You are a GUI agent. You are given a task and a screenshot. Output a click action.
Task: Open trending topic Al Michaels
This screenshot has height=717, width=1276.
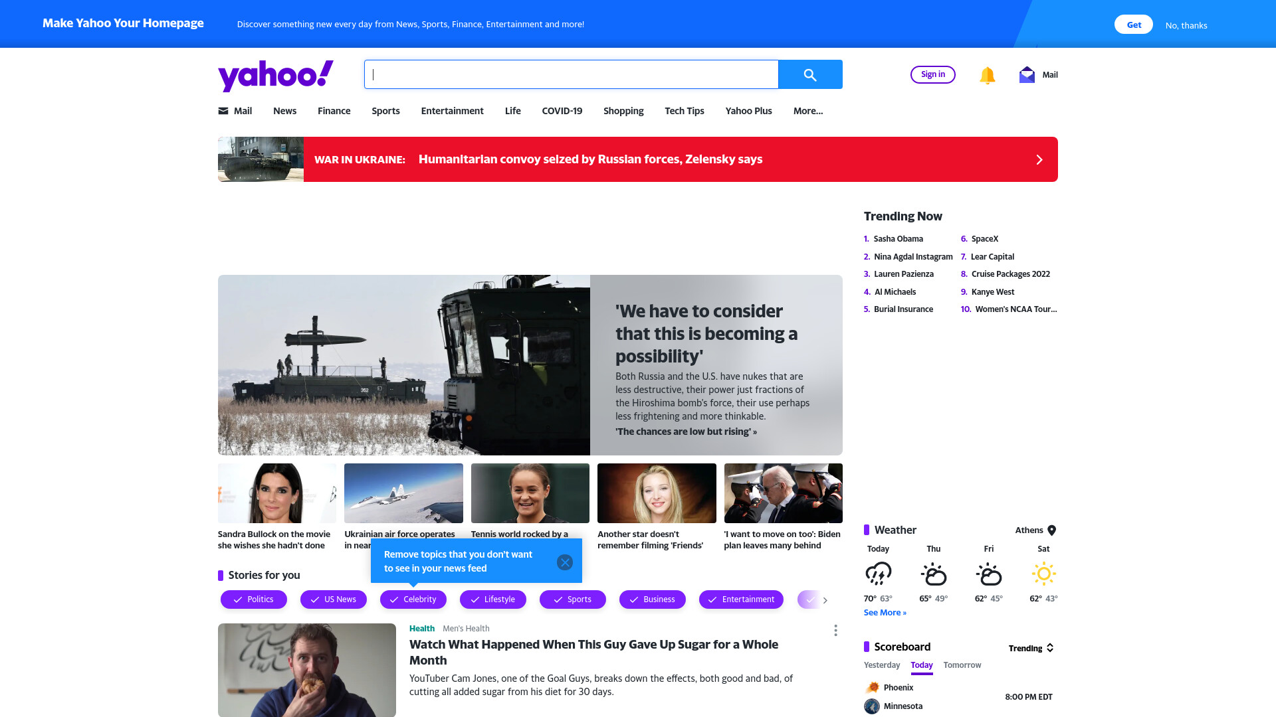pyautogui.click(x=895, y=292)
